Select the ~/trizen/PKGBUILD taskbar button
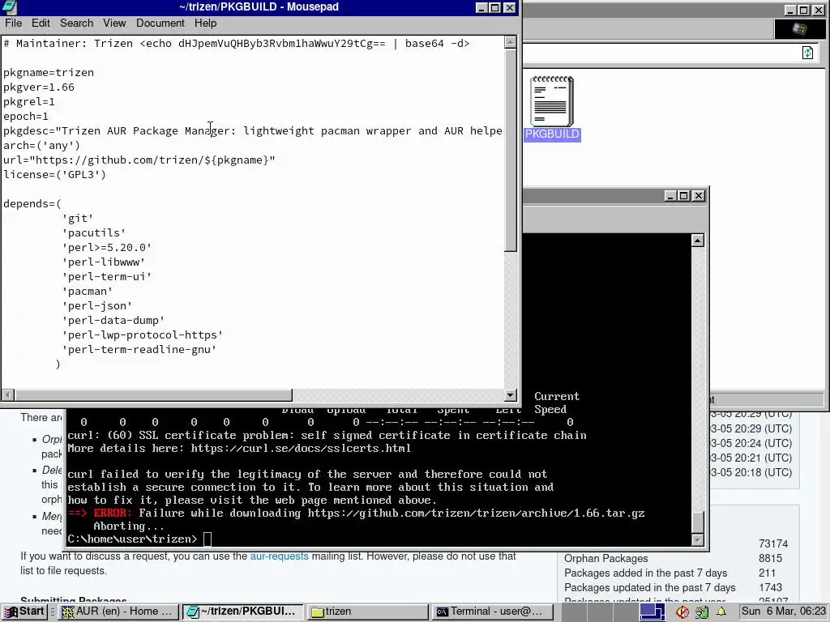This screenshot has height=622, width=830. [243, 611]
